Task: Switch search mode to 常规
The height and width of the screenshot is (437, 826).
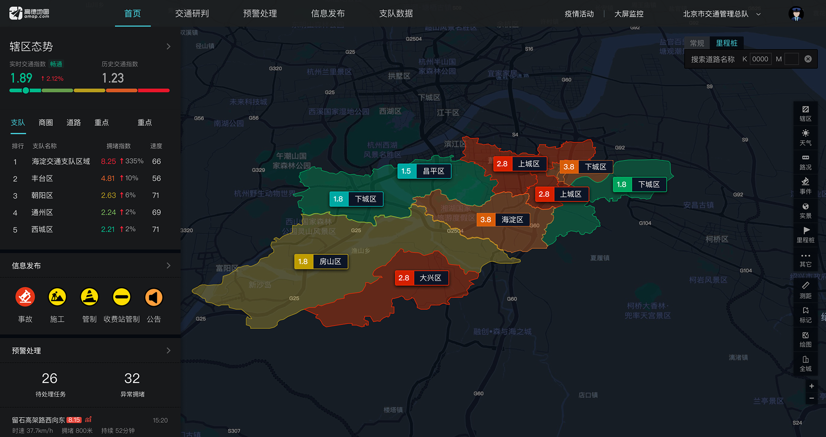Action: [697, 43]
